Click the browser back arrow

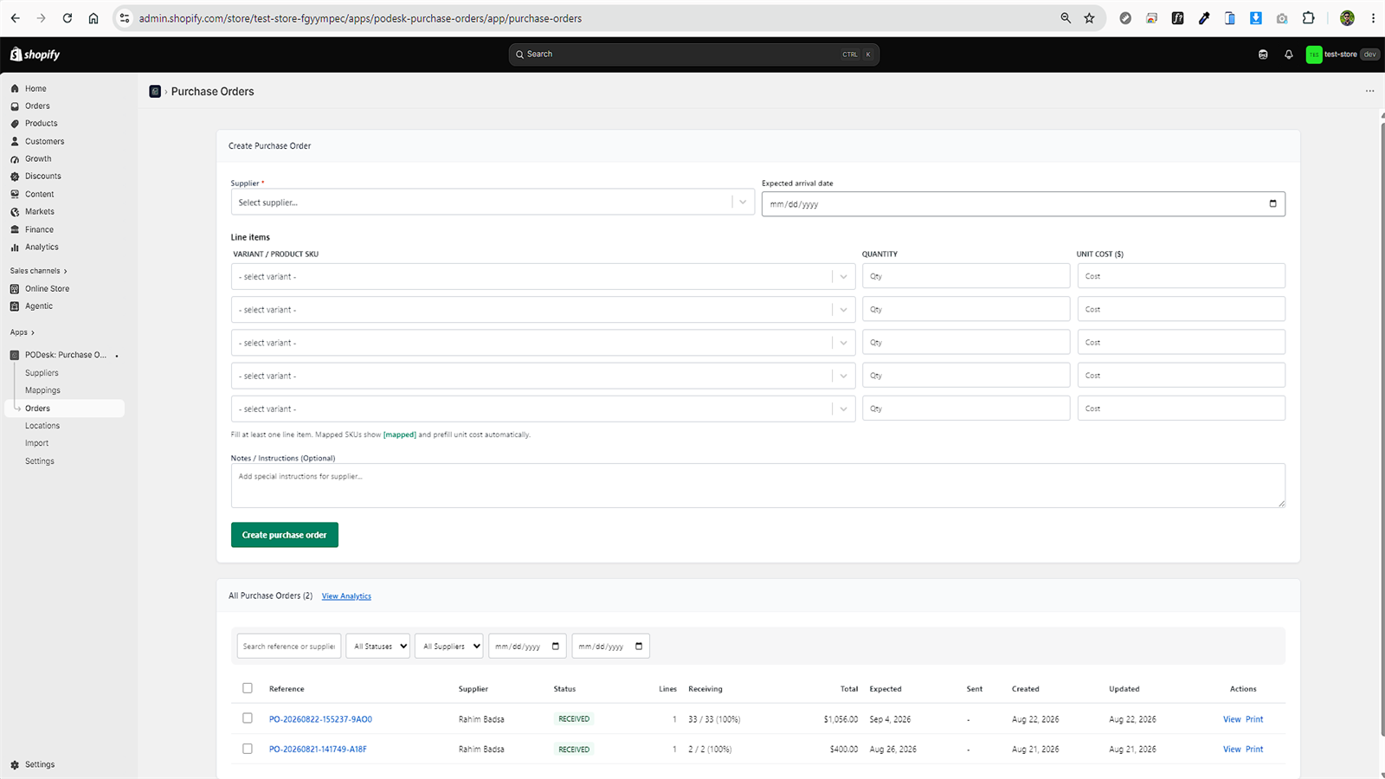(x=16, y=18)
